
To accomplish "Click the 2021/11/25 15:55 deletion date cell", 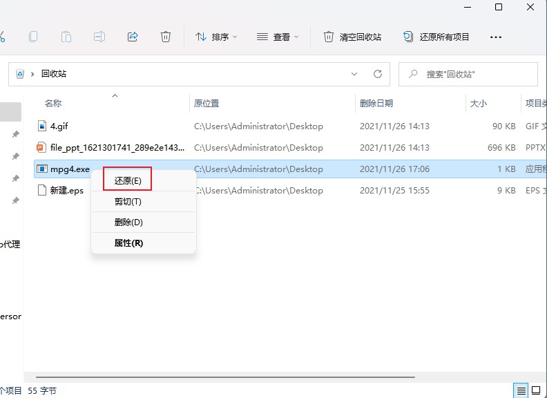I will coord(394,191).
